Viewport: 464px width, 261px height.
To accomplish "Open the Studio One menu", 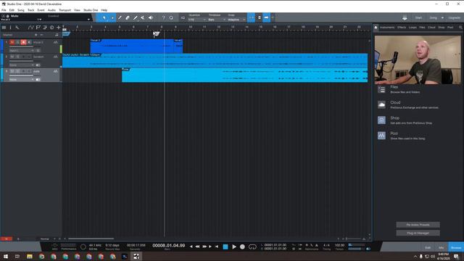I will [x=91, y=10].
